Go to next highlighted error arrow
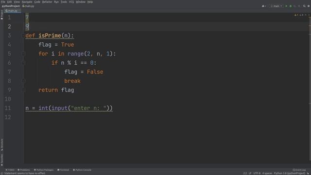Image resolution: width=311 pixels, height=175 pixels. [x=309, y=15]
